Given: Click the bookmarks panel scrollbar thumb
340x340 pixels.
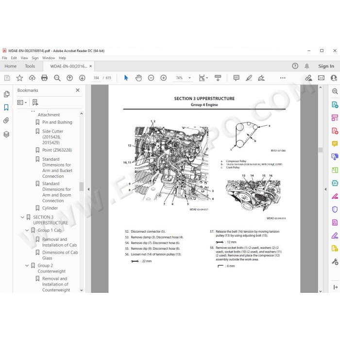Looking at the screenshot, I should 81,187.
